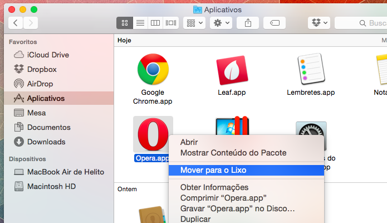The width and height of the screenshot is (387, 223).
Task: Click the Share toolbar button
Action: (x=248, y=23)
